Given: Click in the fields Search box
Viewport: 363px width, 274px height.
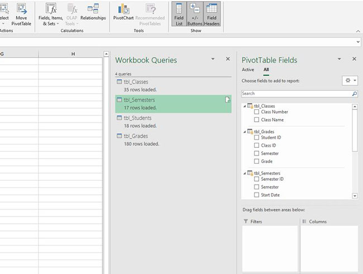Looking at the screenshot, I should coord(297,94).
